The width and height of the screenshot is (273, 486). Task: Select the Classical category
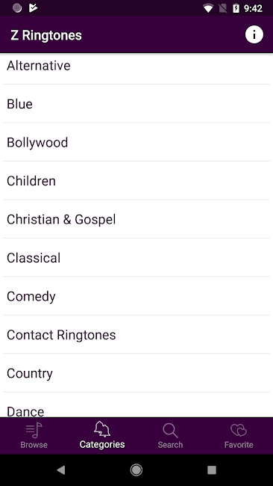point(136,257)
